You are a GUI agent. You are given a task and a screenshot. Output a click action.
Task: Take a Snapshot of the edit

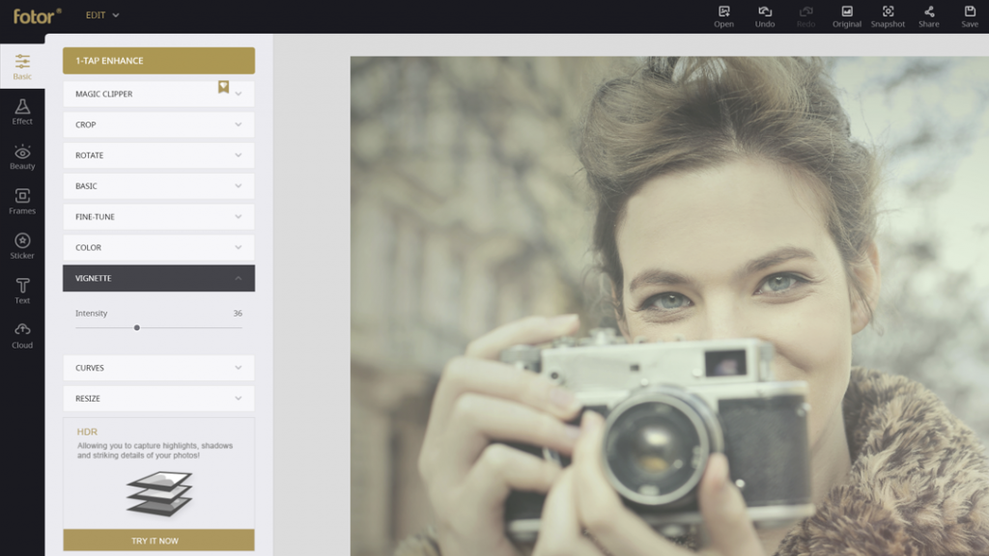point(888,16)
